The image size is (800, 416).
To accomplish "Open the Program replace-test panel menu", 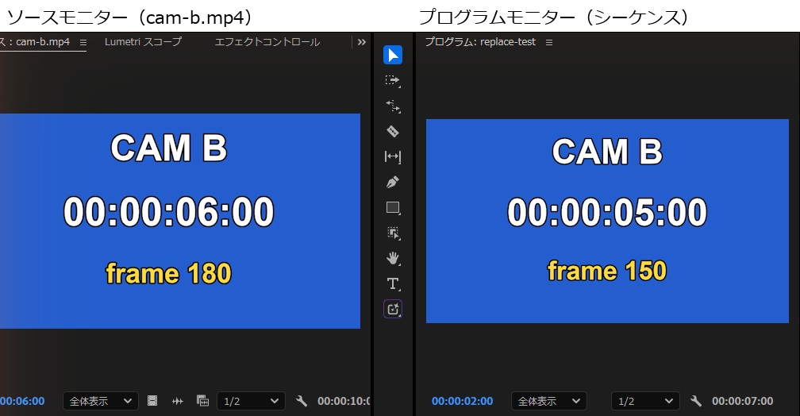I will tap(549, 42).
